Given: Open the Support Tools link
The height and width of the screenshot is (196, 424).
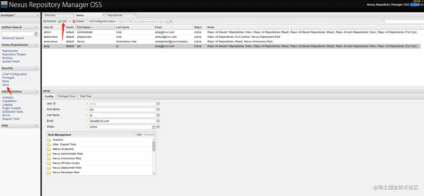Looking at the screenshot, I should click(11, 119).
